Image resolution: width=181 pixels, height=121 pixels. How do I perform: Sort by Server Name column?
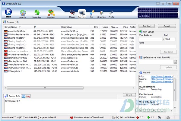click(18, 27)
